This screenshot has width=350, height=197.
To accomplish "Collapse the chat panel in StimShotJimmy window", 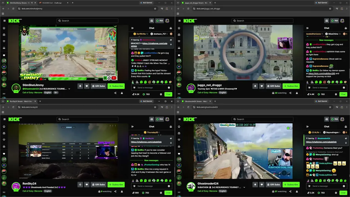I will coord(132,28).
